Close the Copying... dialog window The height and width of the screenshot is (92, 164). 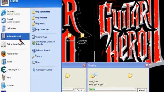click(x=147, y=65)
